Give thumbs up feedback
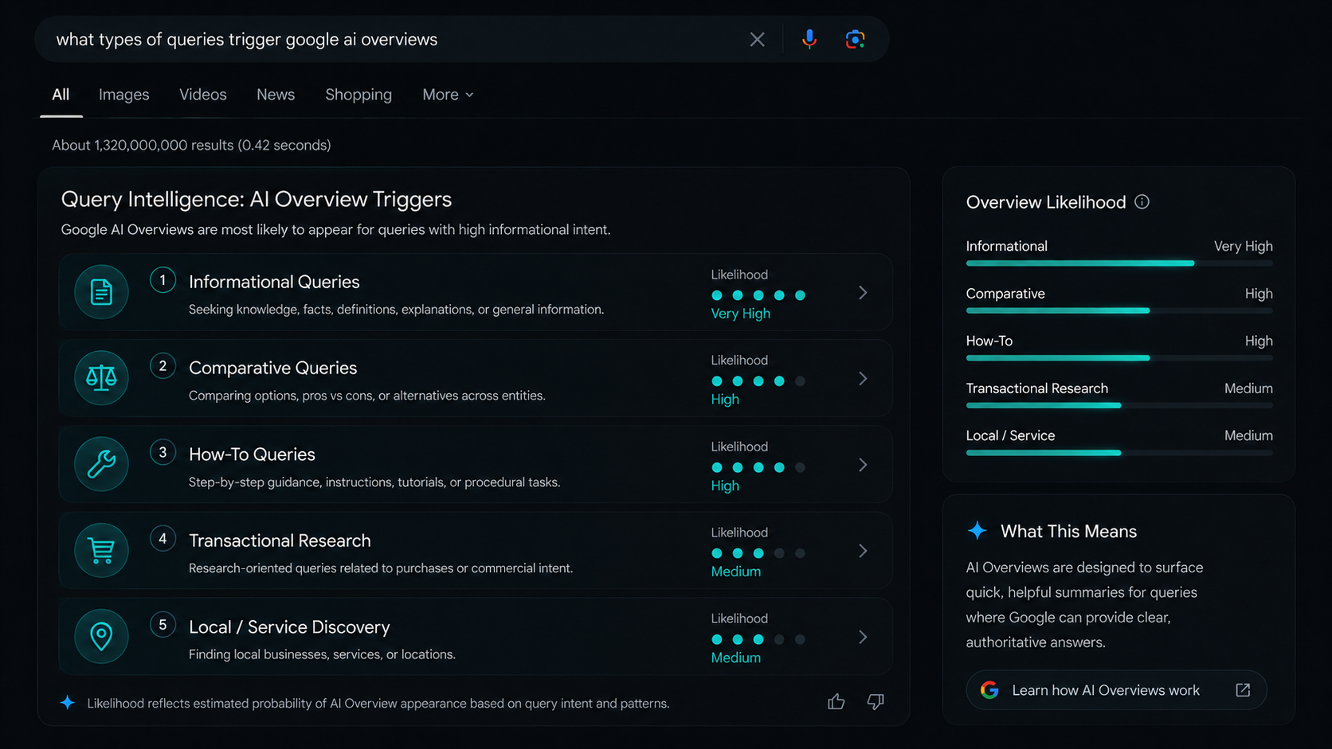 tap(836, 701)
